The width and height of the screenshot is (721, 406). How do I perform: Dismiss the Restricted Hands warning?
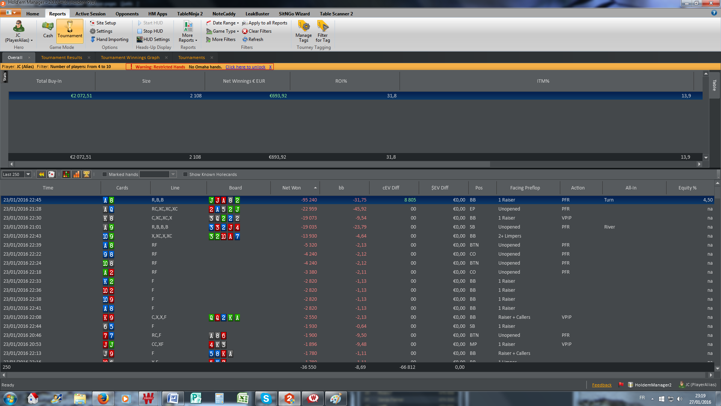(270, 67)
